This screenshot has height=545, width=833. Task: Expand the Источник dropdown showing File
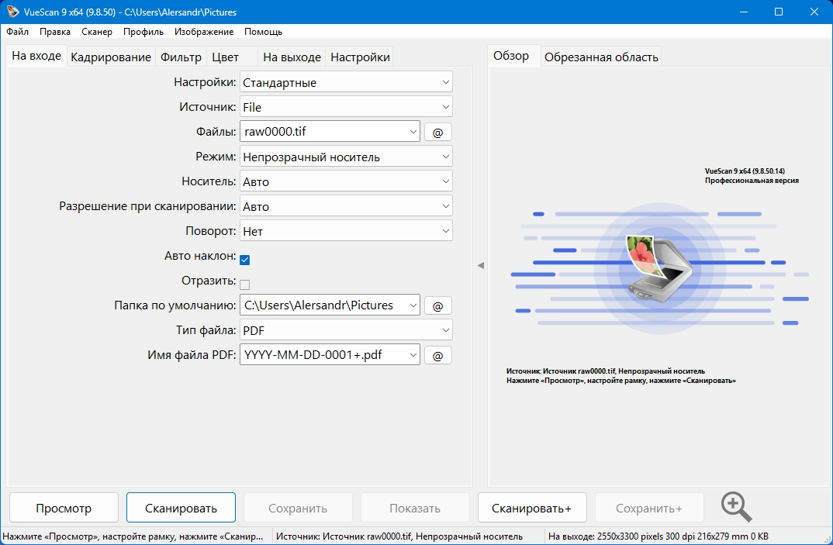click(346, 107)
